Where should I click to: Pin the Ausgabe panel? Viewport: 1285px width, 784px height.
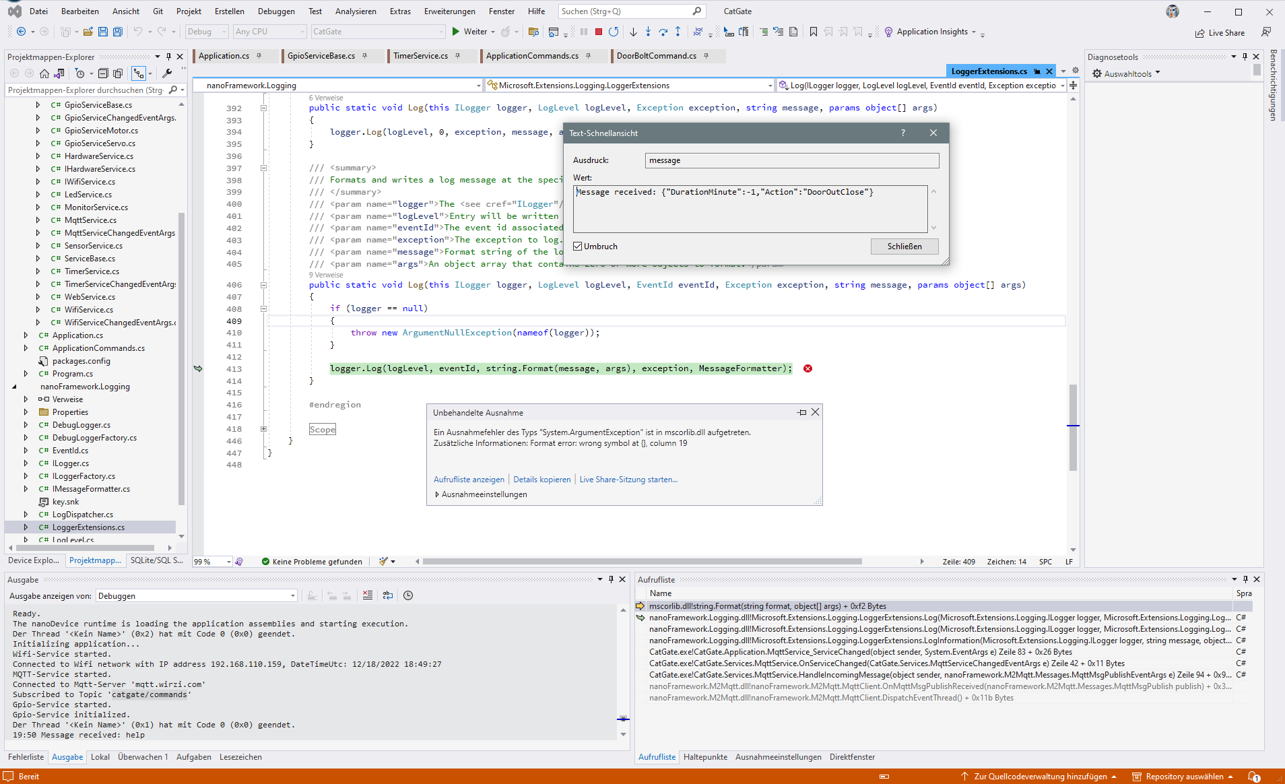[612, 579]
